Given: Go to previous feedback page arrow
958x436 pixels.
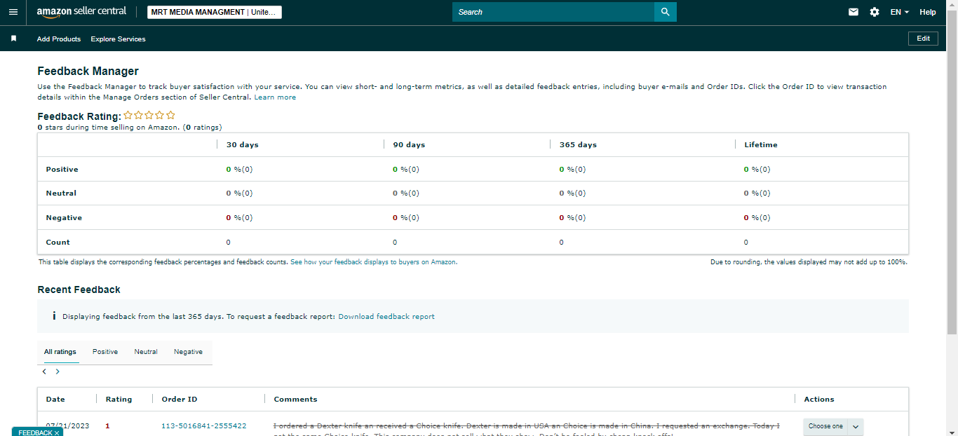Looking at the screenshot, I should (x=44, y=372).
